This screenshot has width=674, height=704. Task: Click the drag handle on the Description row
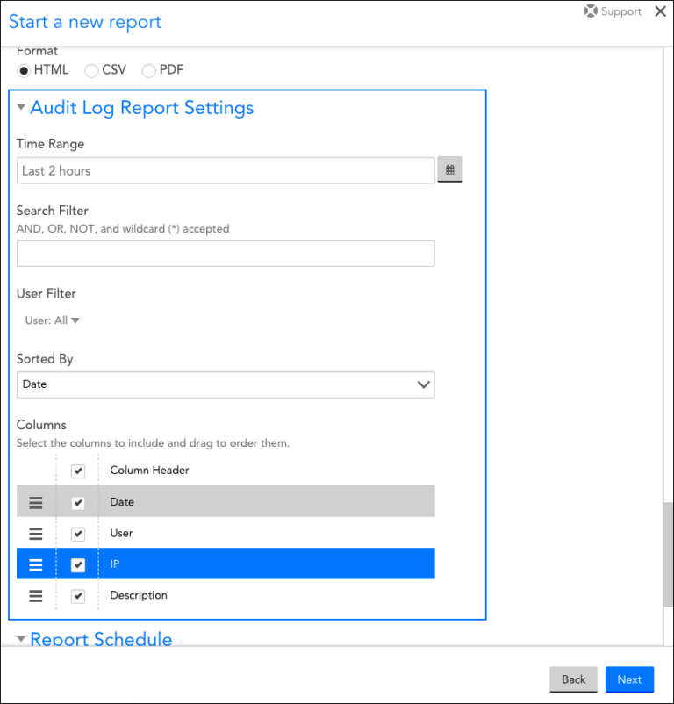point(34,595)
